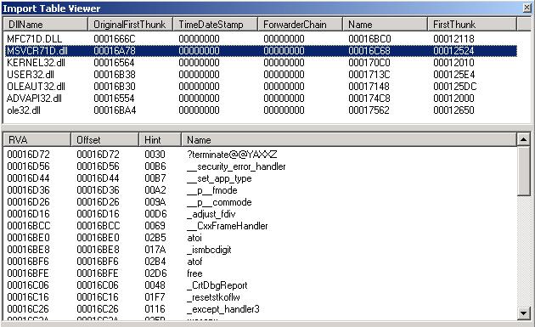Click the function list scrollbar thumb
Screen dimensions: 535x327
523,171
